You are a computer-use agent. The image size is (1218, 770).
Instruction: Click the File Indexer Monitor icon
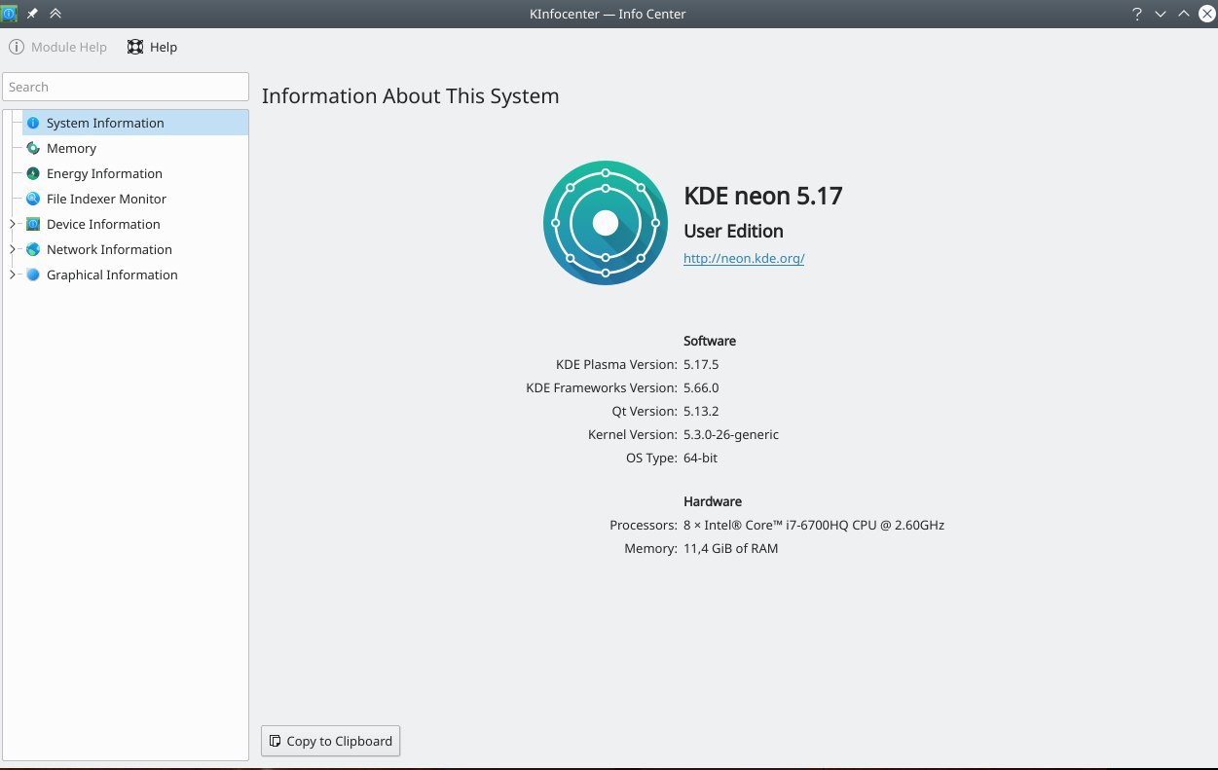[33, 199]
